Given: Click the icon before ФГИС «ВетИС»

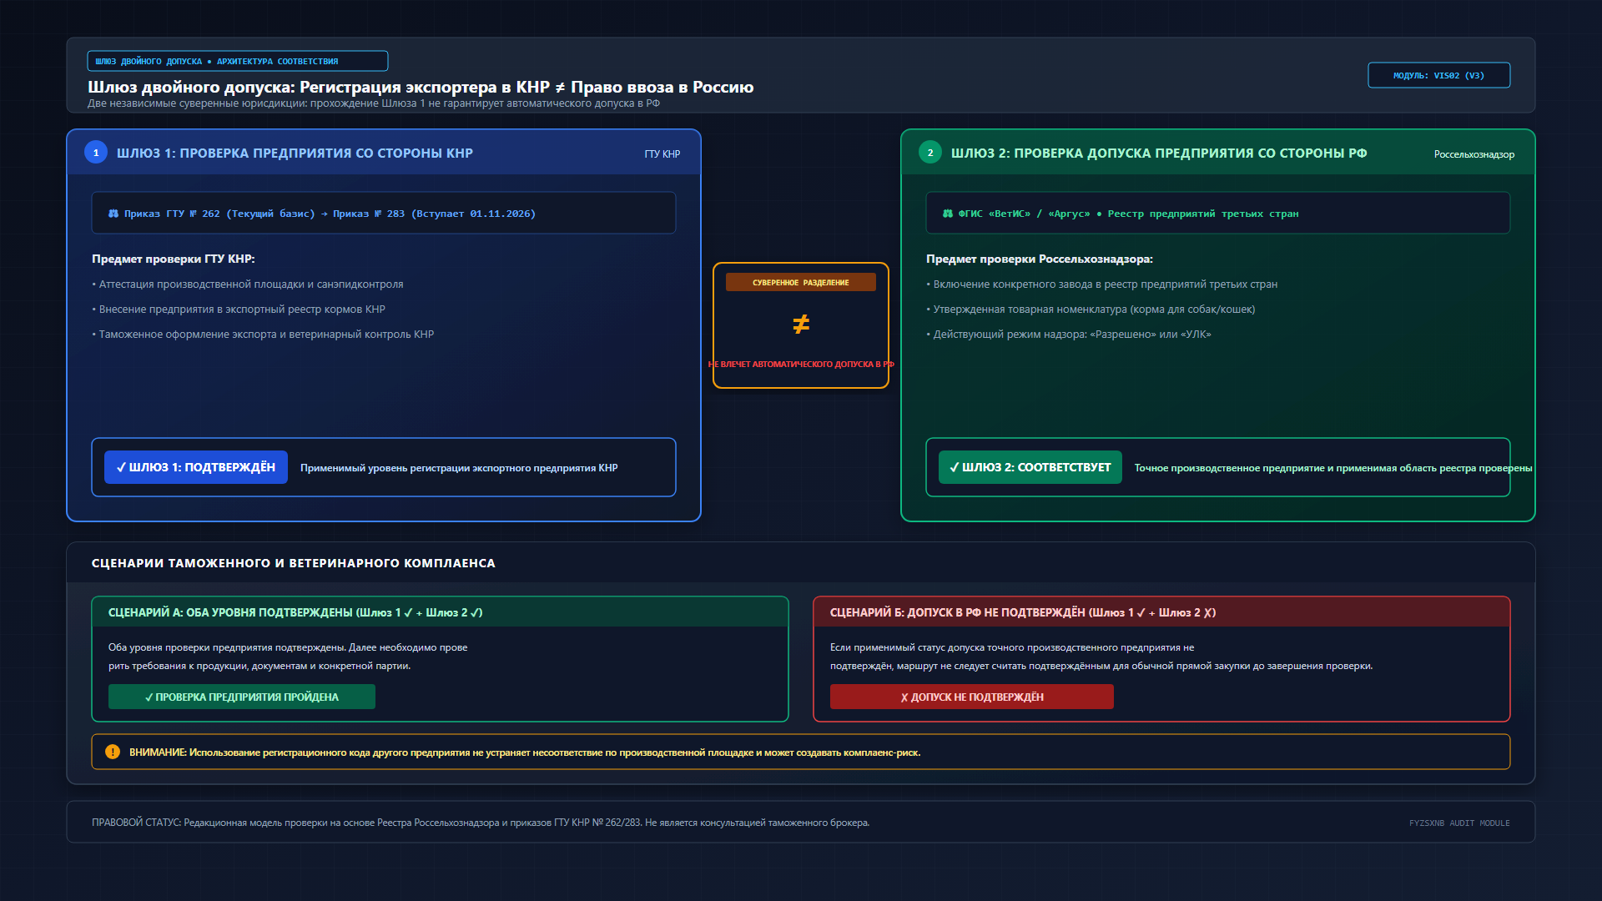Looking at the screenshot, I should 948,214.
